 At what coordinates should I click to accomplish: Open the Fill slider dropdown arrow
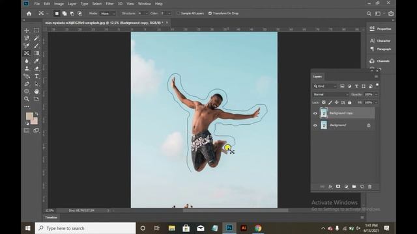[377, 103]
